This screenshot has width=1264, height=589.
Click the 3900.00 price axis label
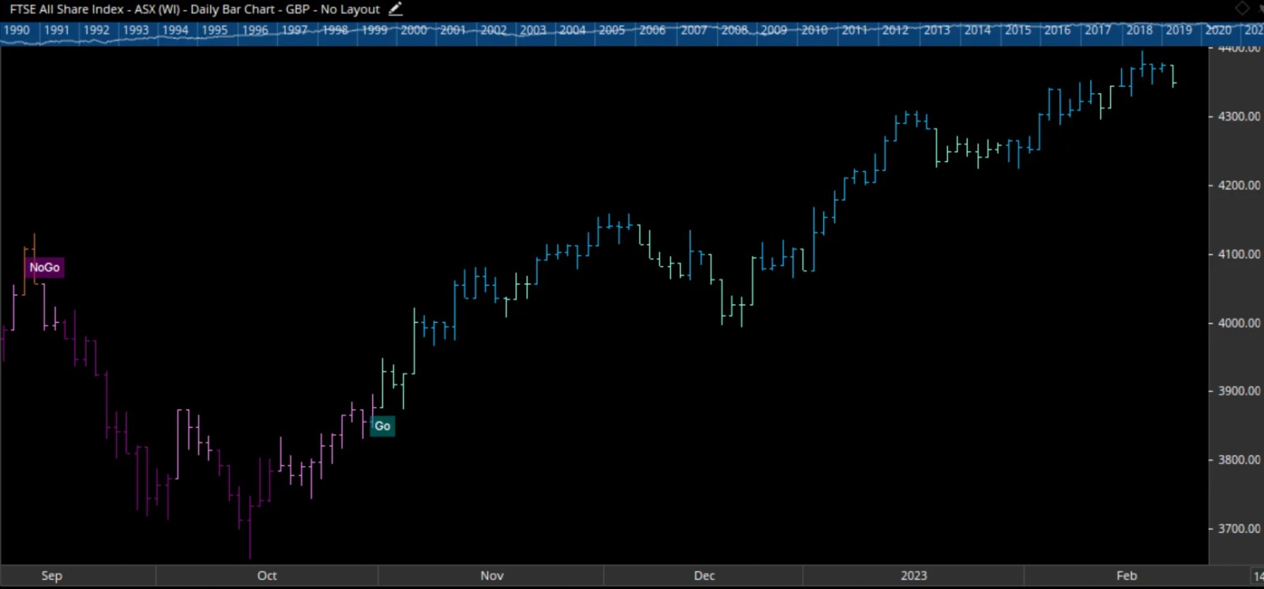pyautogui.click(x=1239, y=391)
